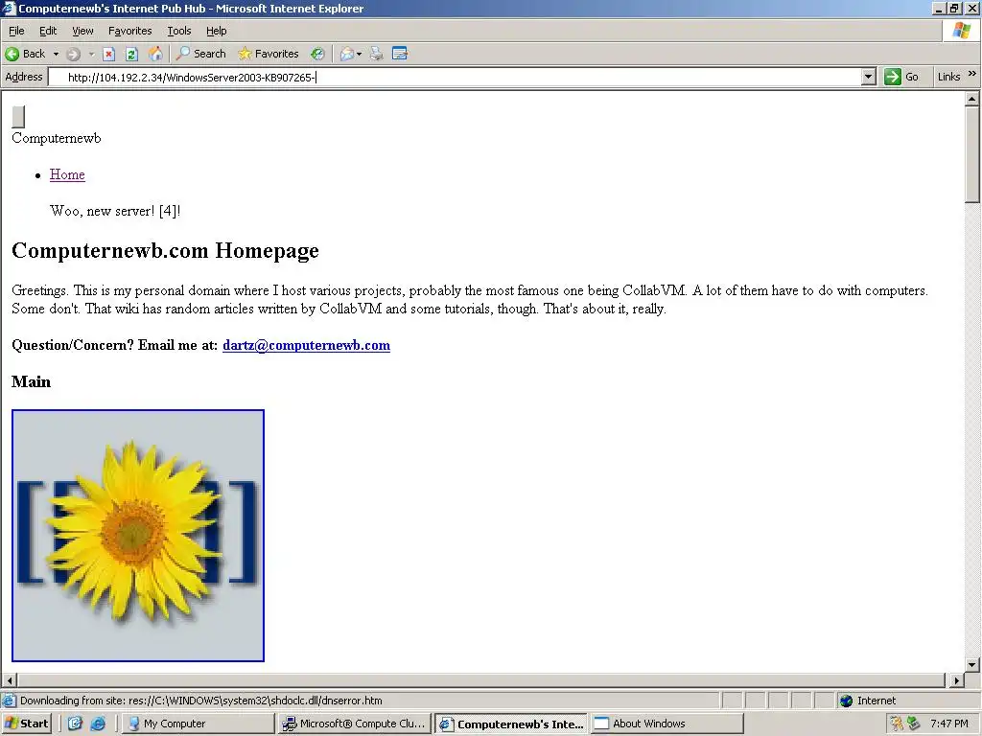The image size is (982, 736).
Task: Open the Search pane from the toolbar
Action: [201, 54]
